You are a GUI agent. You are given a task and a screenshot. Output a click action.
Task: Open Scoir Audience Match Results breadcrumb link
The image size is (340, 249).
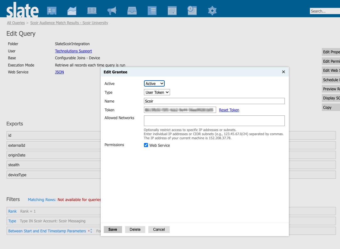click(69, 23)
